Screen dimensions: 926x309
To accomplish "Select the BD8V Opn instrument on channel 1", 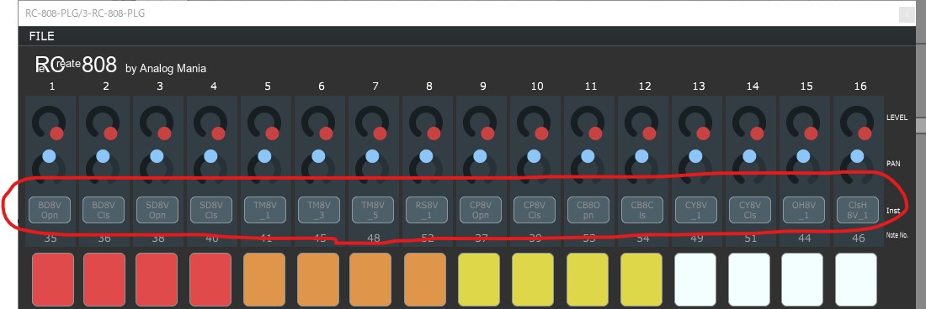I will click(x=50, y=210).
